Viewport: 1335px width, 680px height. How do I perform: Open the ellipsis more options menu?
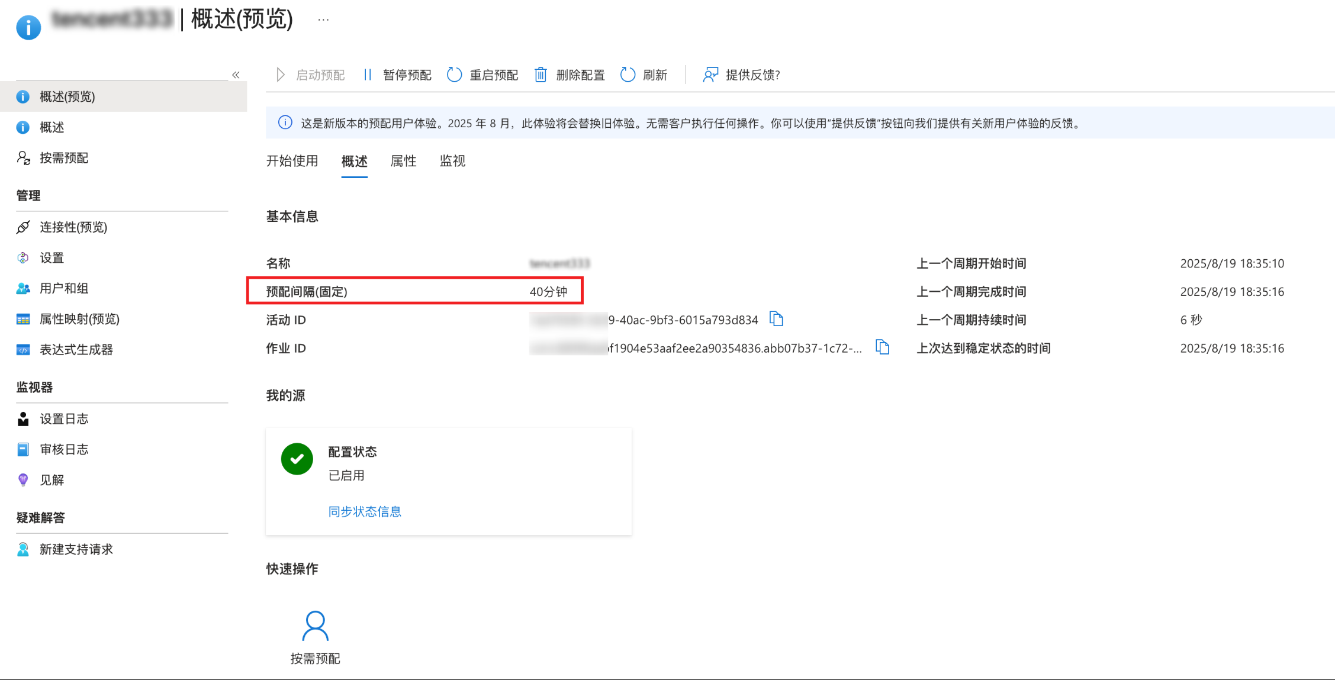click(323, 20)
